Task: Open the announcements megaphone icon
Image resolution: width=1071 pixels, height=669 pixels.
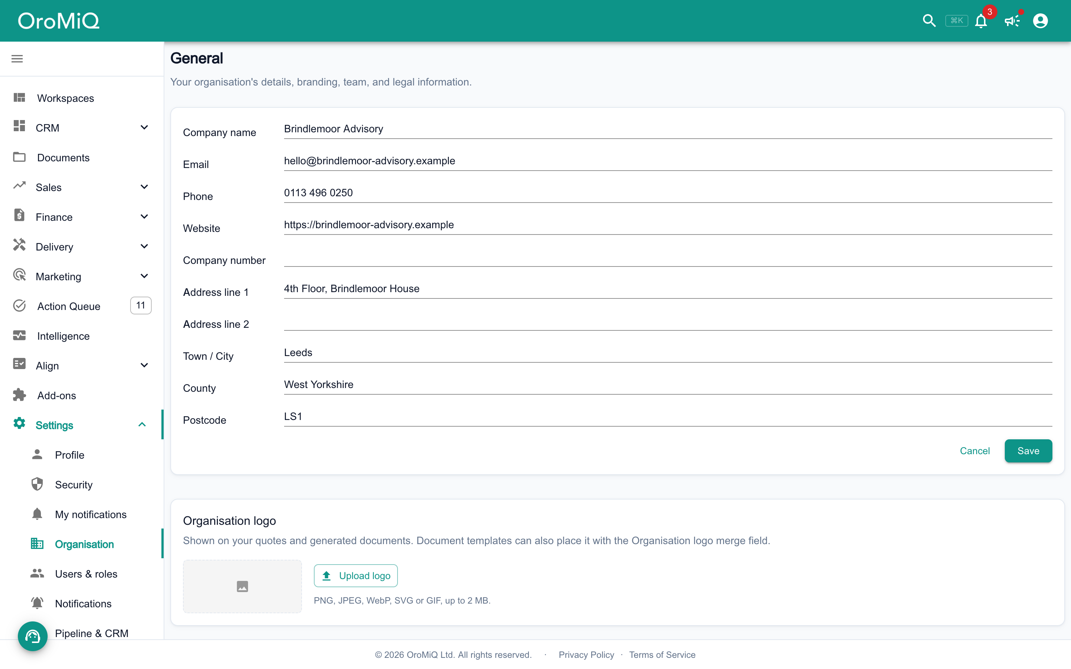Action: [x=1012, y=21]
